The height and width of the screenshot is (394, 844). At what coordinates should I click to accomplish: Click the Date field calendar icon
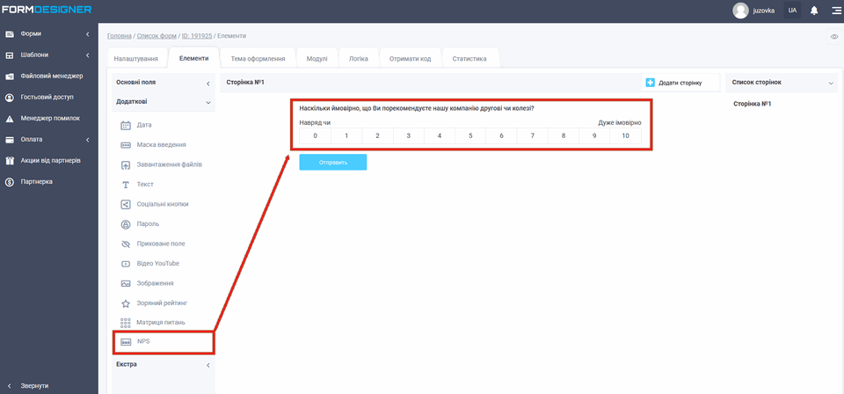126,125
